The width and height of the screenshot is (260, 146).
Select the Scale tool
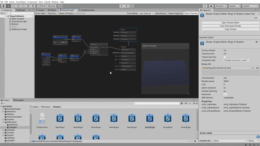coord(18,6)
